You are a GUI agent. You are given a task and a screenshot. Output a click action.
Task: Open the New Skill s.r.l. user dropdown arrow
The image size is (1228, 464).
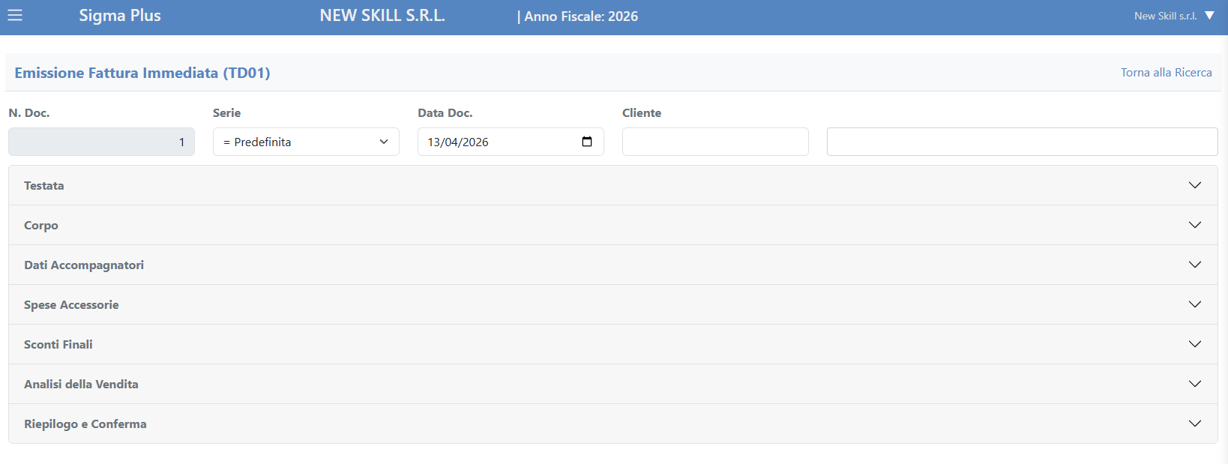(1209, 16)
